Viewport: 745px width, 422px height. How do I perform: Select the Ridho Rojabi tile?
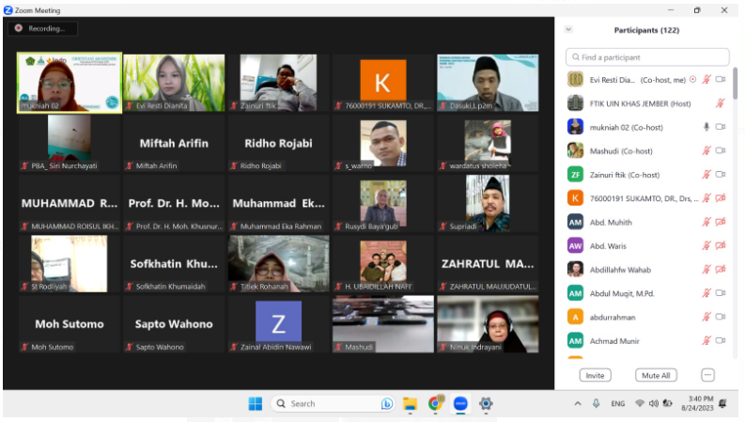click(x=278, y=143)
